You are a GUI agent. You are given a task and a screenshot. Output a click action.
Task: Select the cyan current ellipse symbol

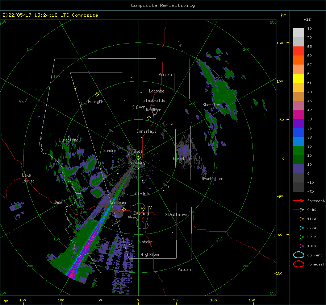tap(298, 255)
